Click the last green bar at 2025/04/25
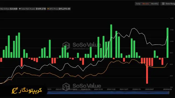The width and height of the screenshot is (175, 98). click(x=167, y=43)
